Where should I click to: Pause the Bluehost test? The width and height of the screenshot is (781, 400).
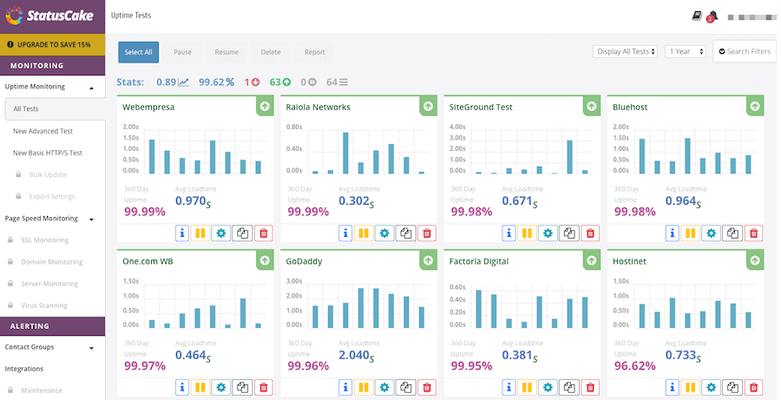[691, 233]
